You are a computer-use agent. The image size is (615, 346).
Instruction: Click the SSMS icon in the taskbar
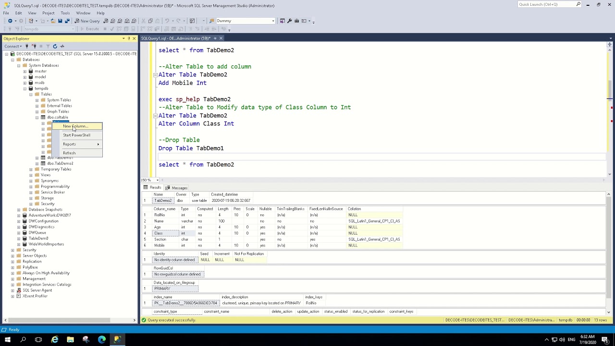coord(117,340)
